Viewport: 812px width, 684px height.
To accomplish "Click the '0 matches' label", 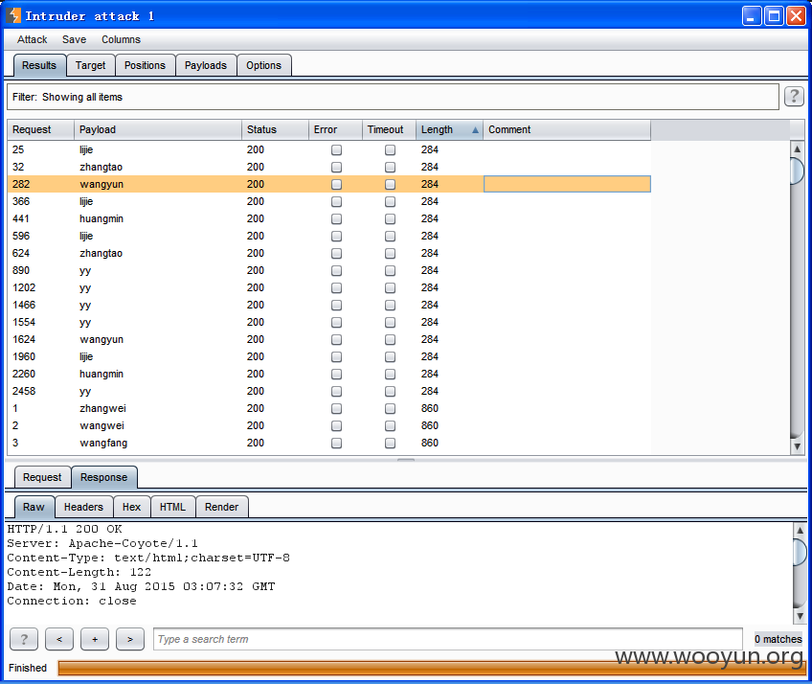I will point(778,639).
